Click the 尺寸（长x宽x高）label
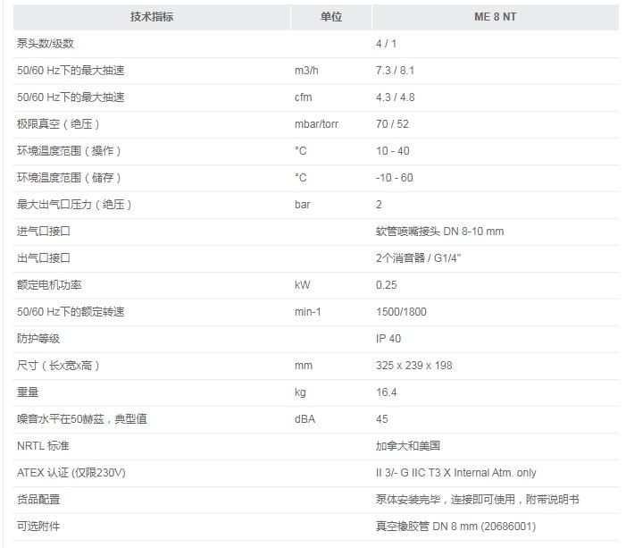 pos(58,366)
